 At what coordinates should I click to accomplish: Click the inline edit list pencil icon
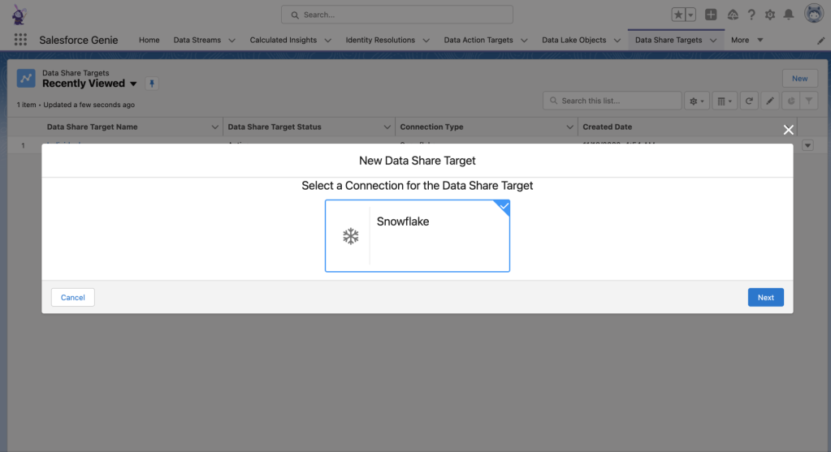click(x=770, y=101)
